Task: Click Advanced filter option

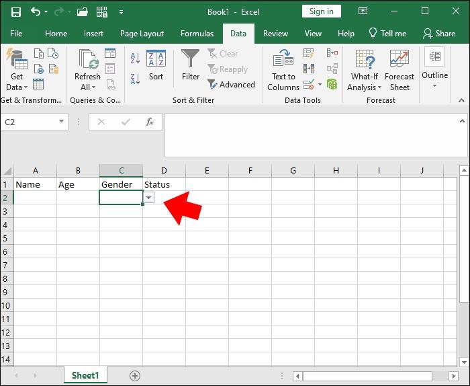Action: 232,85
